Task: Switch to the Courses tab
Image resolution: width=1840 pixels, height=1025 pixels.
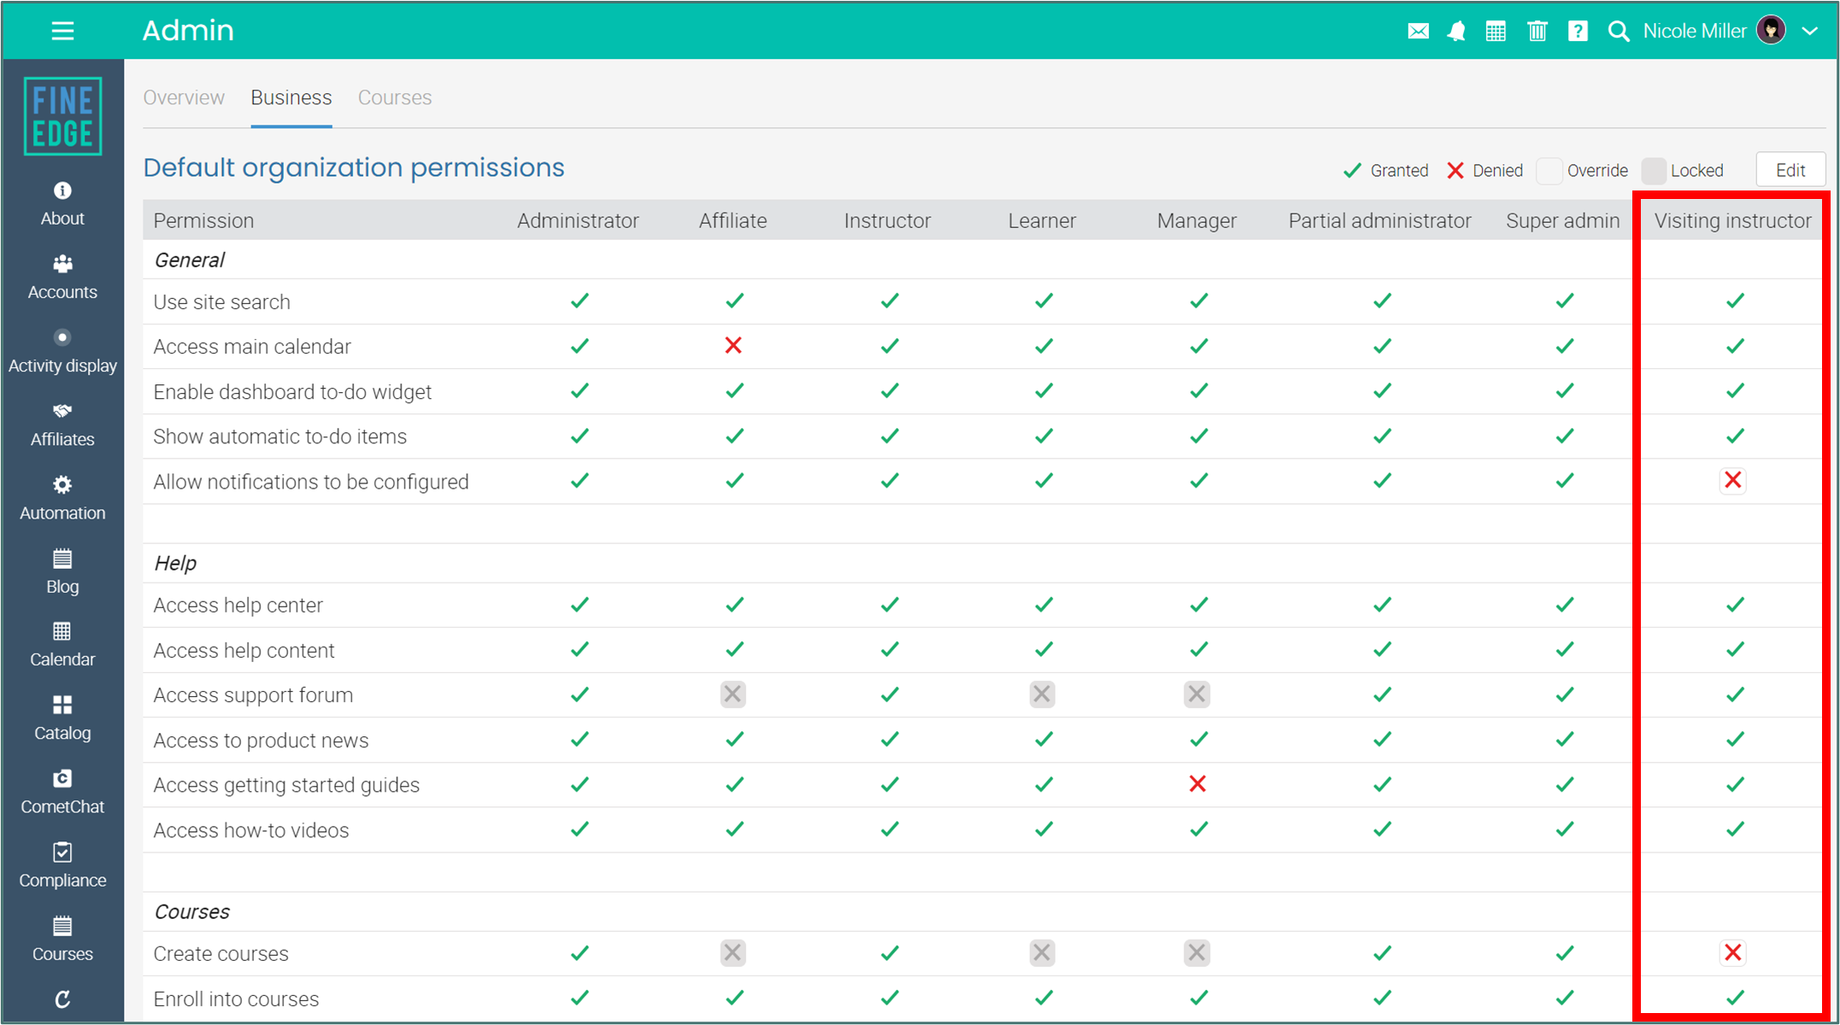Action: [394, 97]
